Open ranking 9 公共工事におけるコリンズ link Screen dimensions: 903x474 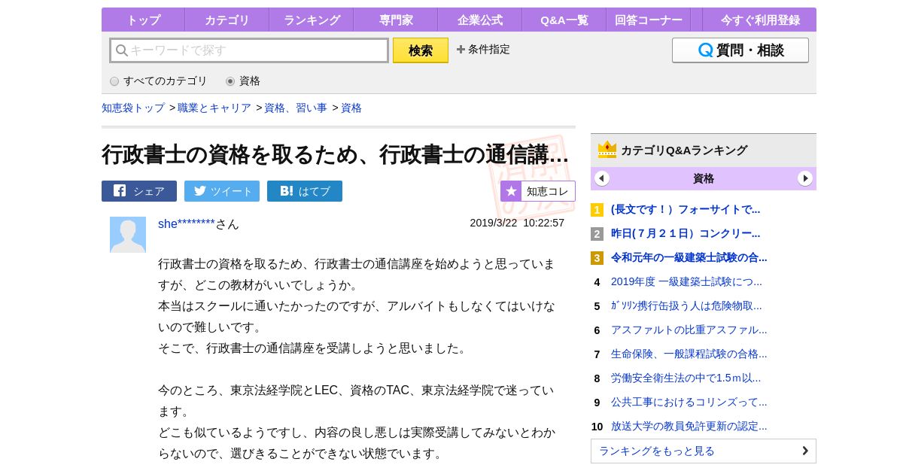(689, 402)
